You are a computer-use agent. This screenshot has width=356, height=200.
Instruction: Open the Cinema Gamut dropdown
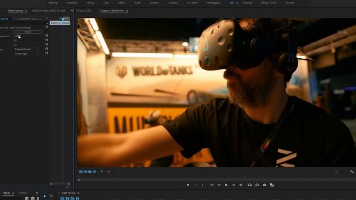[27, 49]
